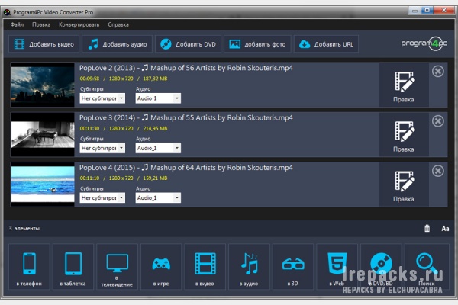Select the gamepad output icon в игре
The width and height of the screenshot is (458, 305).
pos(161,266)
